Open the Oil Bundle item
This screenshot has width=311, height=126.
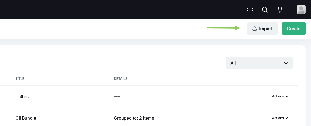(26, 118)
